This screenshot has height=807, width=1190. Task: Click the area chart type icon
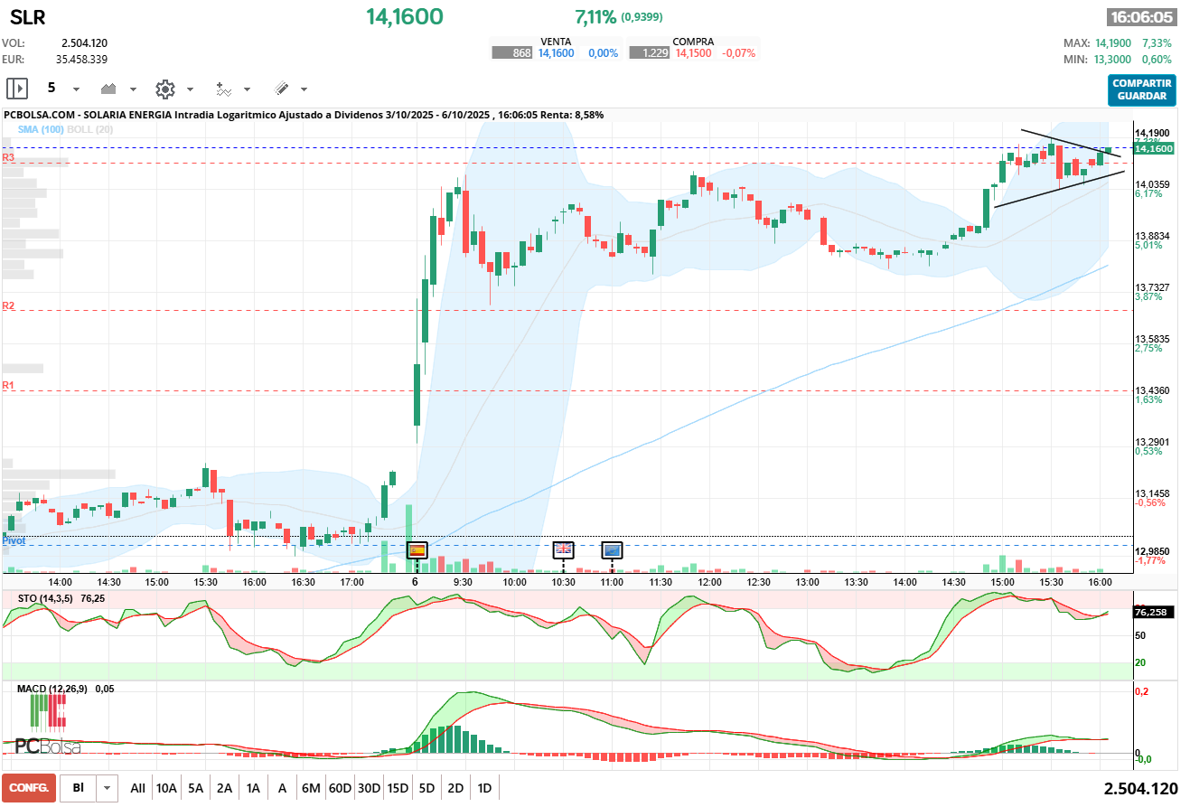pyautogui.click(x=109, y=89)
